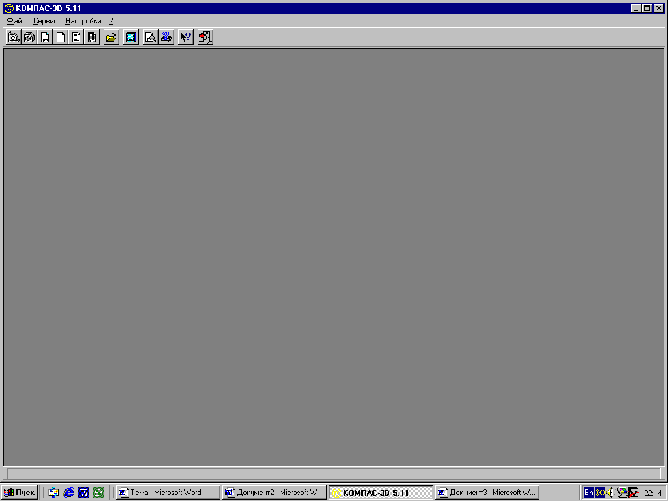668x501 pixels.
Task: Create a new 3D part document
Action: (x=29, y=37)
